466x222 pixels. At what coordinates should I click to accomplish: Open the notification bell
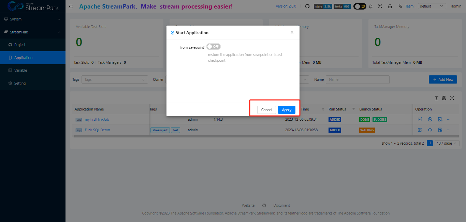(371, 6)
